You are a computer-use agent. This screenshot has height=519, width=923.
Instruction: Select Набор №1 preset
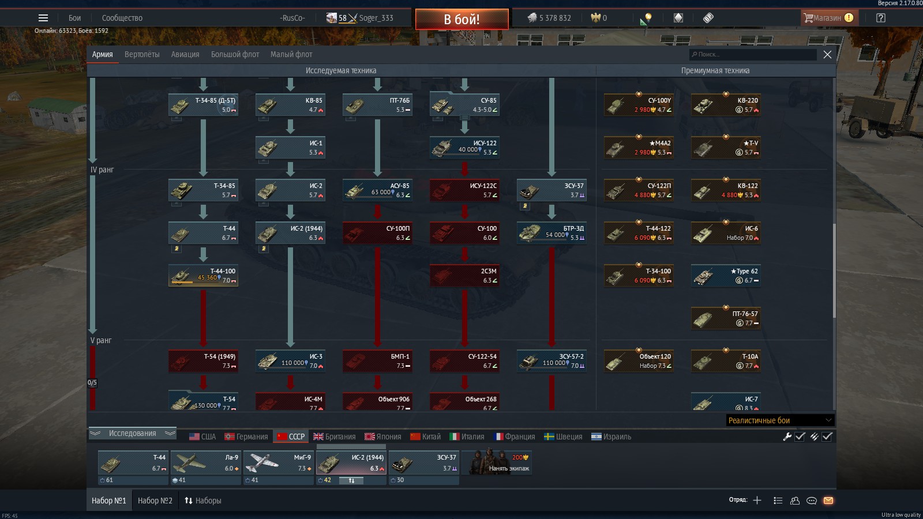pyautogui.click(x=109, y=501)
